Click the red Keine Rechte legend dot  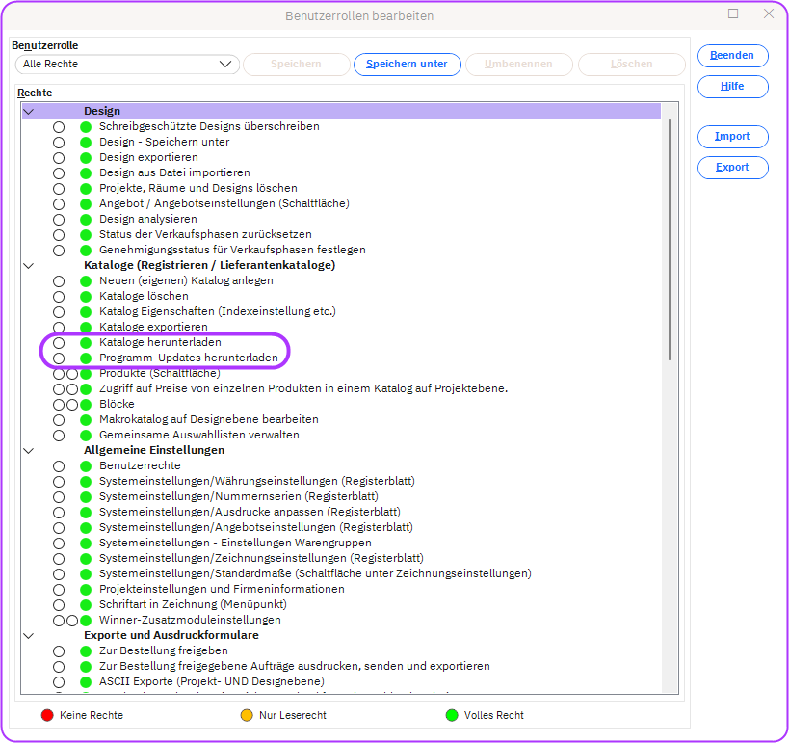click(x=46, y=715)
